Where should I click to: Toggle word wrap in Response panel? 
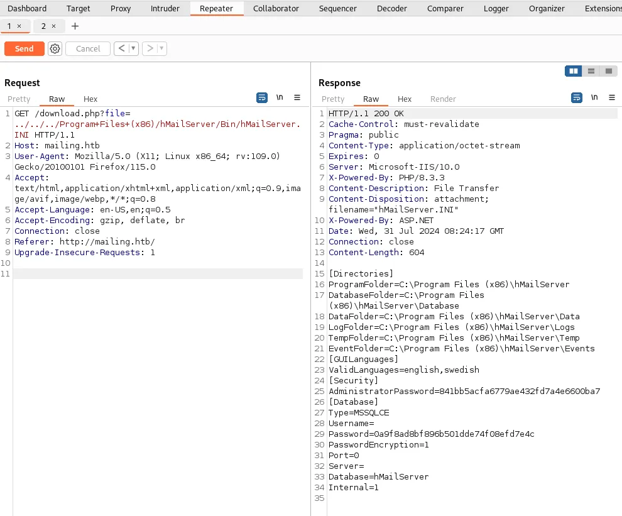coord(576,97)
